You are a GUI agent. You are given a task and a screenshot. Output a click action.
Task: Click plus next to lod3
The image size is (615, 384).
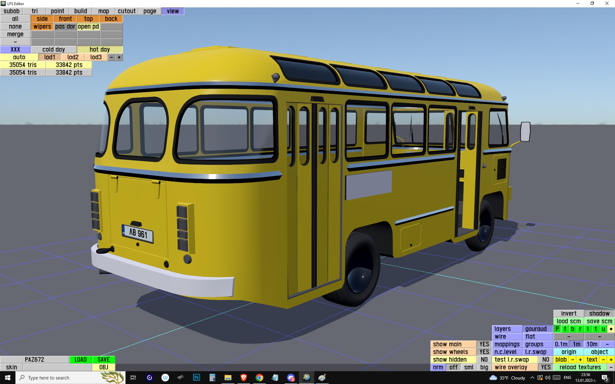click(x=119, y=57)
